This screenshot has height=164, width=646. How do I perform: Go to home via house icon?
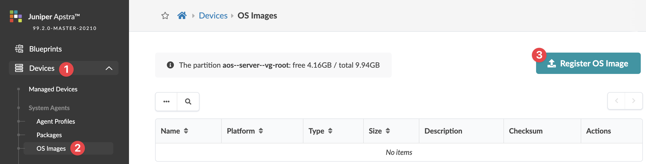(182, 16)
